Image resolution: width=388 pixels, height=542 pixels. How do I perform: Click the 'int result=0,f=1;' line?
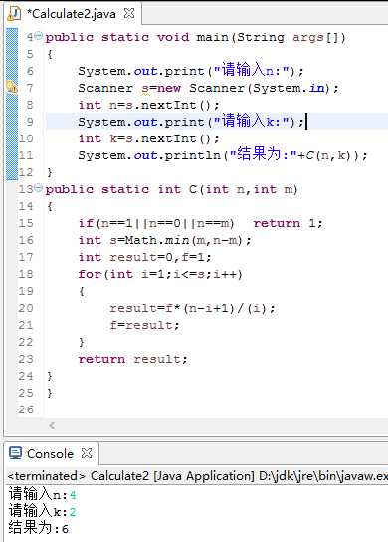[144, 257]
